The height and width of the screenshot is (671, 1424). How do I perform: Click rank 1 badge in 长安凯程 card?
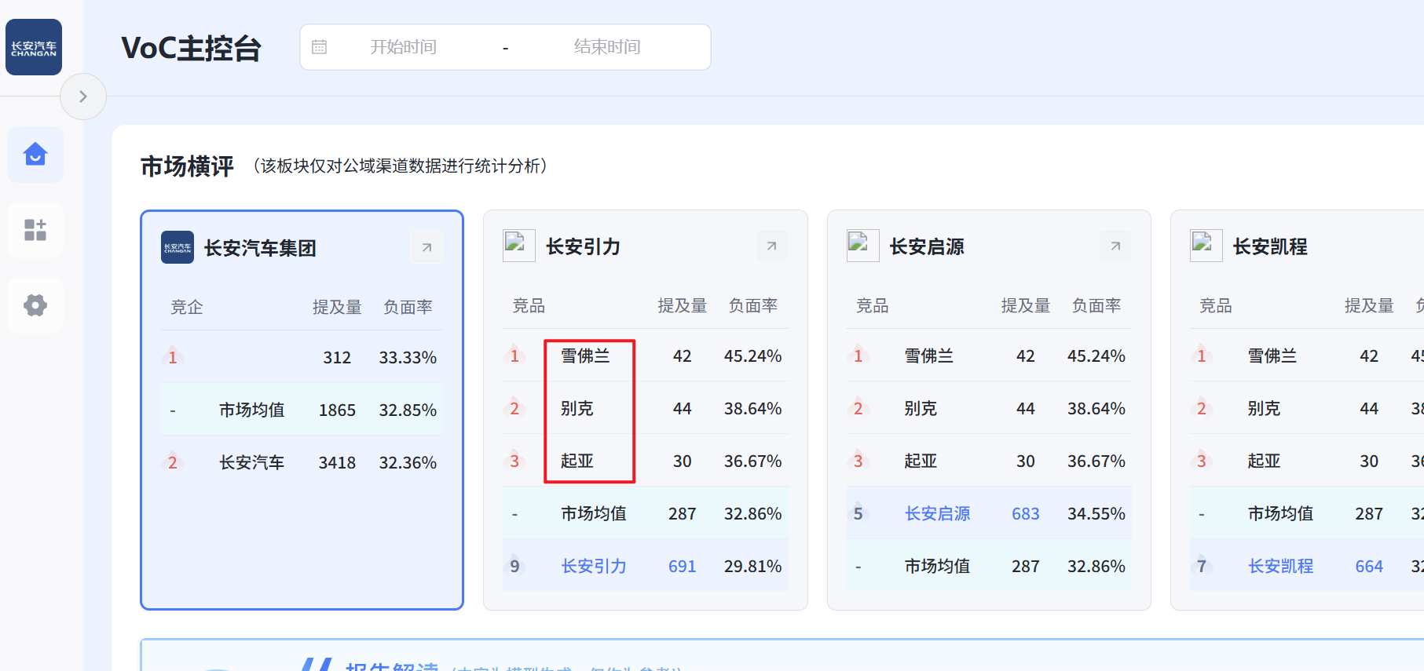(x=1201, y=356)
